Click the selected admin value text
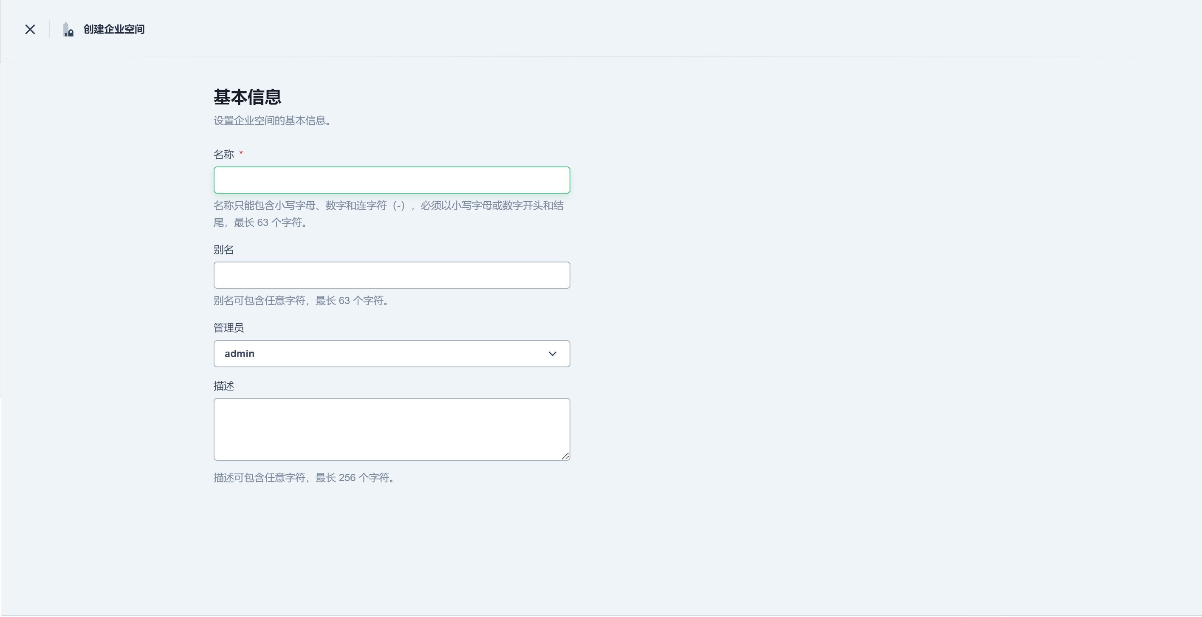Screen dimensions: 1202x617 tap(240, 353)
